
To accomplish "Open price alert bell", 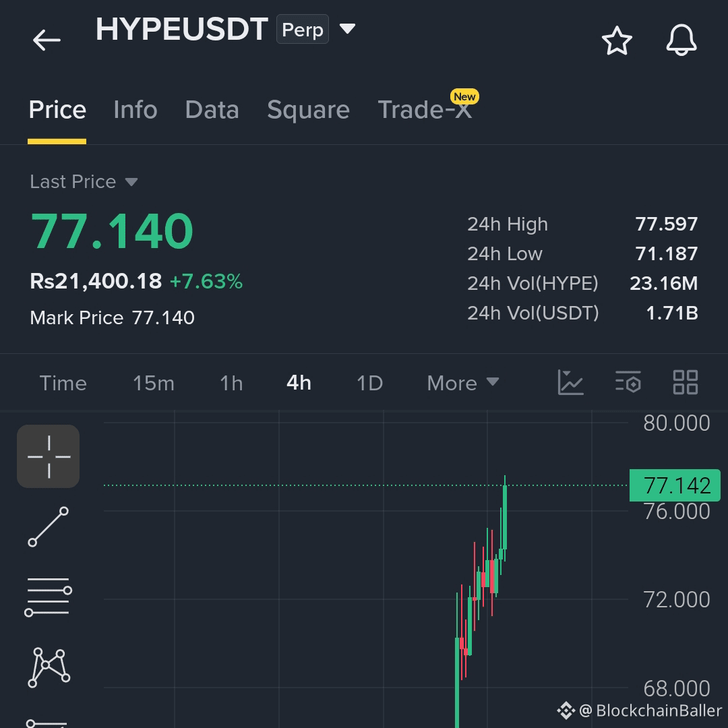I will point(681,40).
